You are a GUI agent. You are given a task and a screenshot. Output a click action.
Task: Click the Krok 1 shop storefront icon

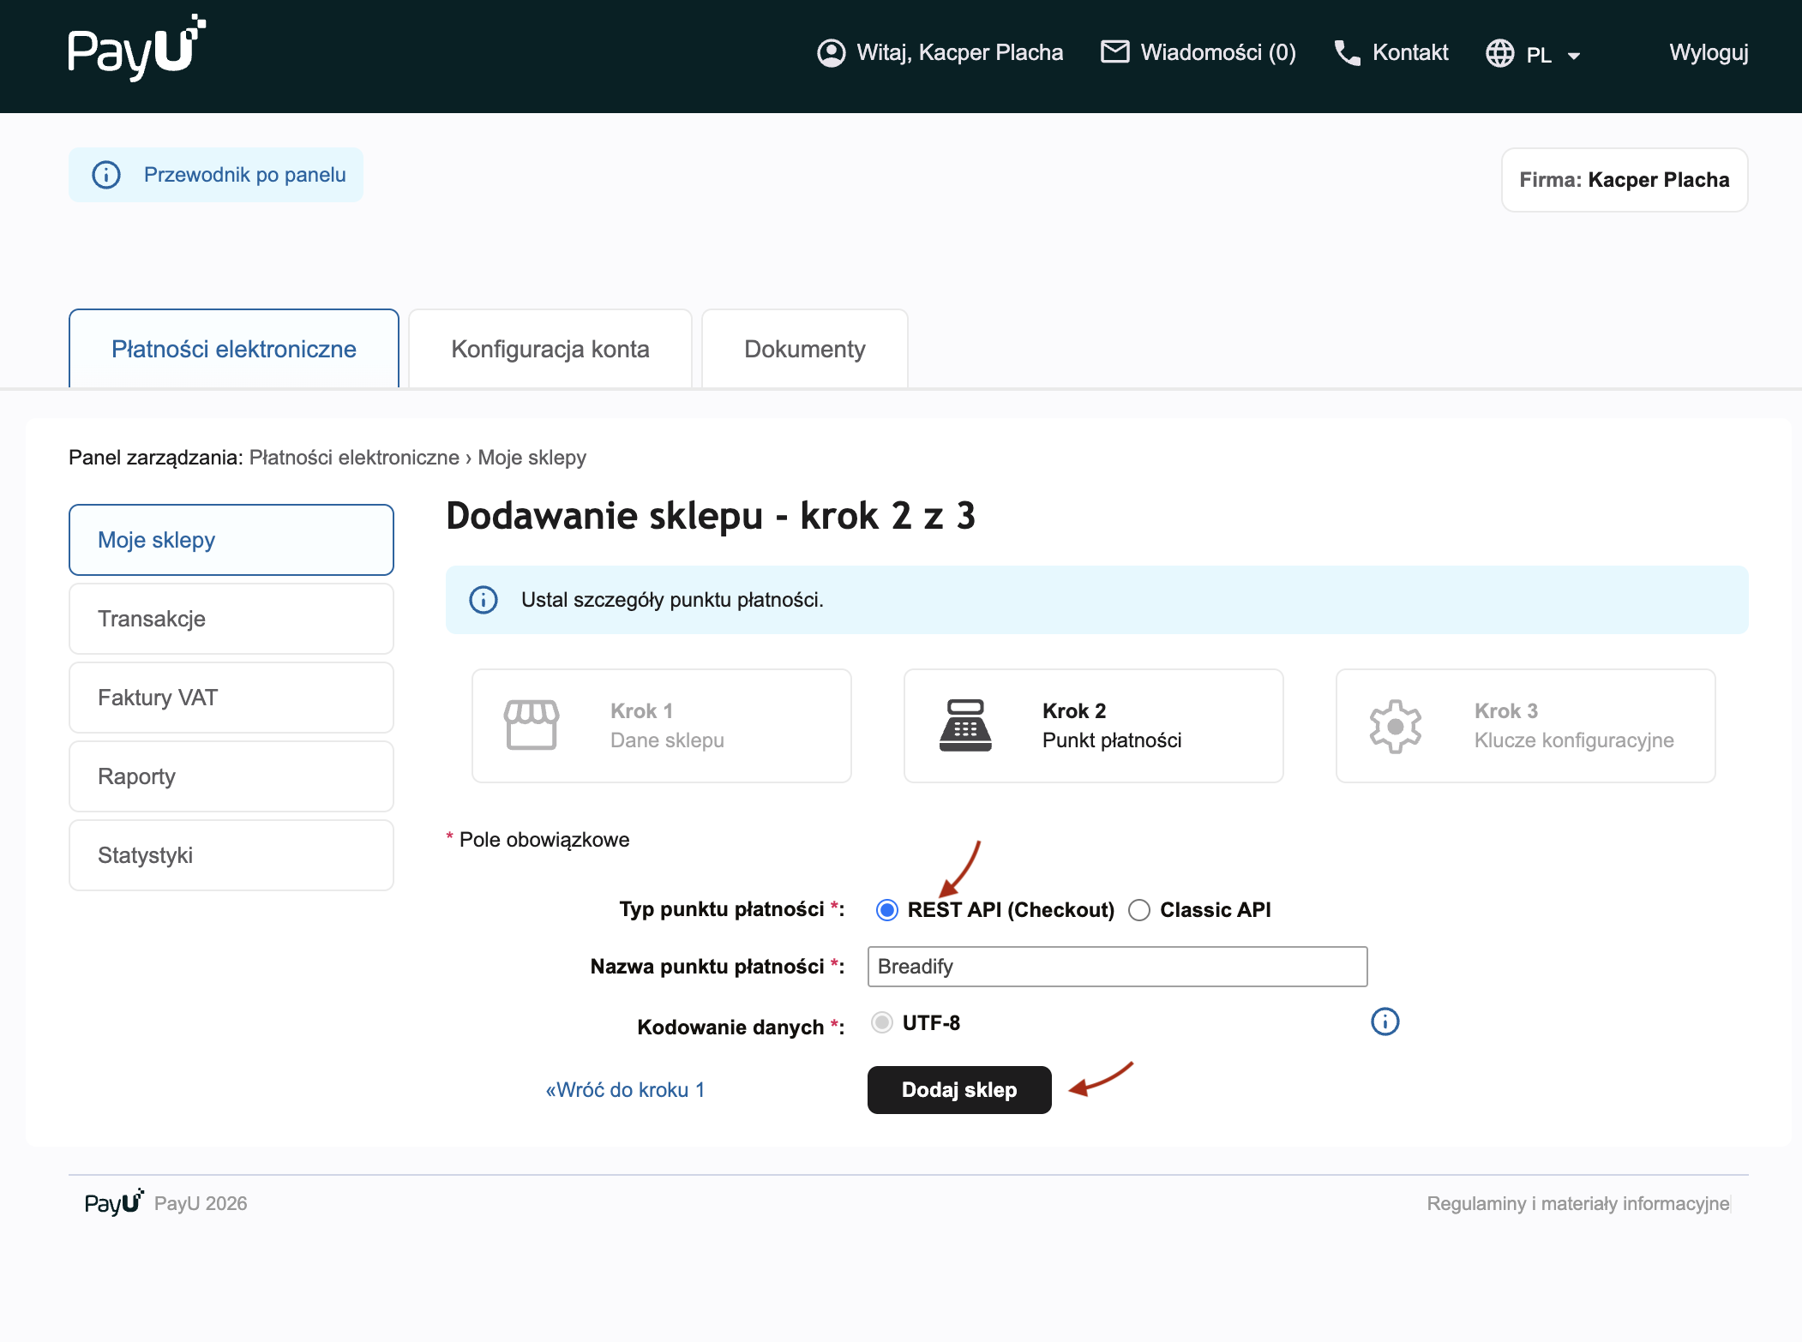click(x=532, y=725)
